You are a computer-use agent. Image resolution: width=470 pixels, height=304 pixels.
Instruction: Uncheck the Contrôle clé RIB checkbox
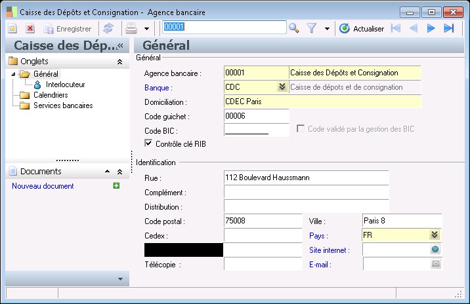(x=149, y=143)
